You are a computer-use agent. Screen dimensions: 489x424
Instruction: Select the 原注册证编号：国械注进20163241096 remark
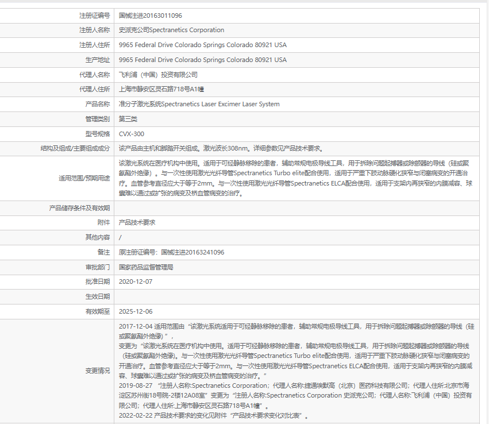(x=172, y=253)
